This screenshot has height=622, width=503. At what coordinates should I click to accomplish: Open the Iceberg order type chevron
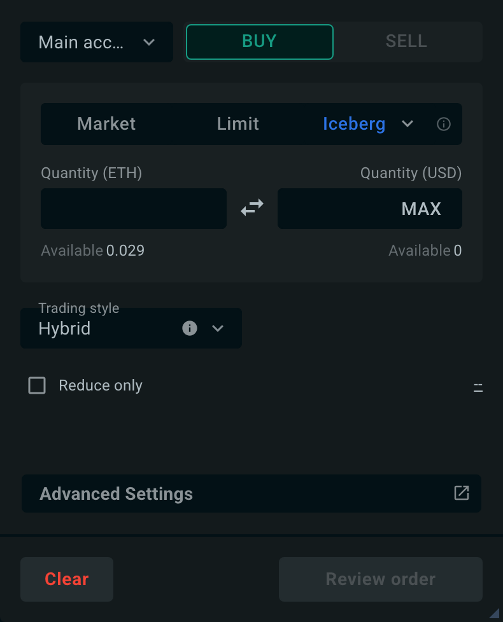pyautogui.click(x=407, y=124)
